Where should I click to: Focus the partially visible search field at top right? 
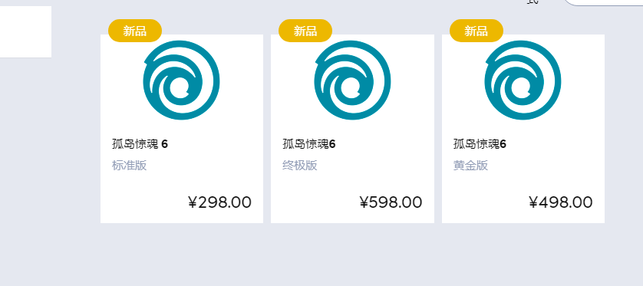[603, 2]
